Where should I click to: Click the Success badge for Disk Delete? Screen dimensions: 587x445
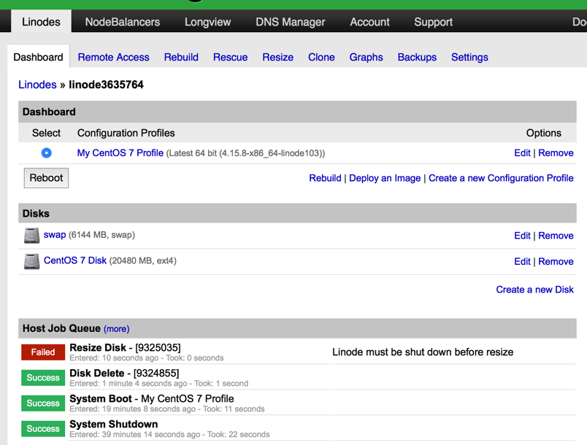(43, 377)
